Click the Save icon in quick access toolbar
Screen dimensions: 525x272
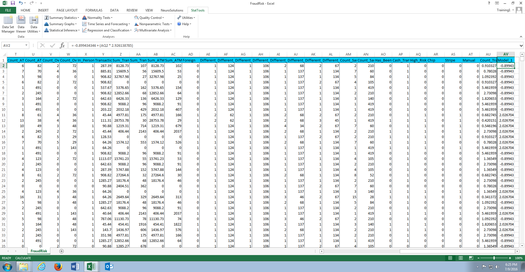pos(13,3)
